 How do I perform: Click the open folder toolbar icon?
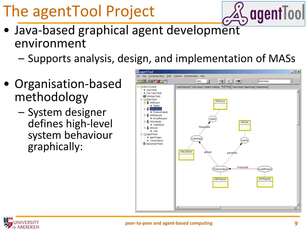coord(141,81)
